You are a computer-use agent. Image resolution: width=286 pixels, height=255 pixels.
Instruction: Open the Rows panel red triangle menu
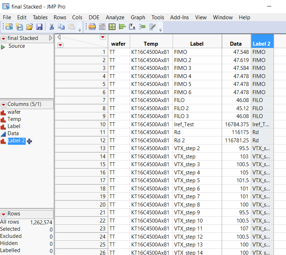4,214
